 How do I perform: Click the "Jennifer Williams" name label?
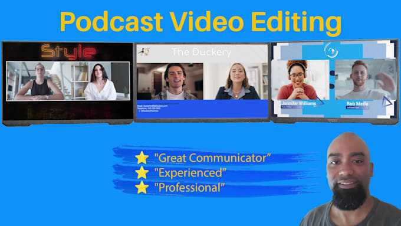[x=299, y=103]
